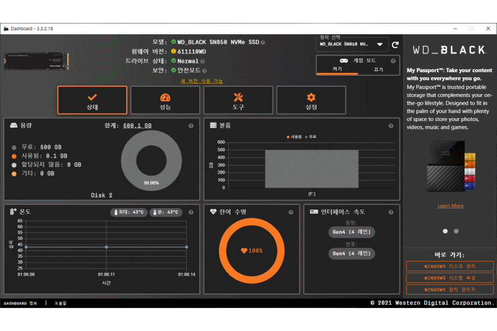Open help for the 용량 panel
This screenshot has height=331, width=497.
(191, 125)
